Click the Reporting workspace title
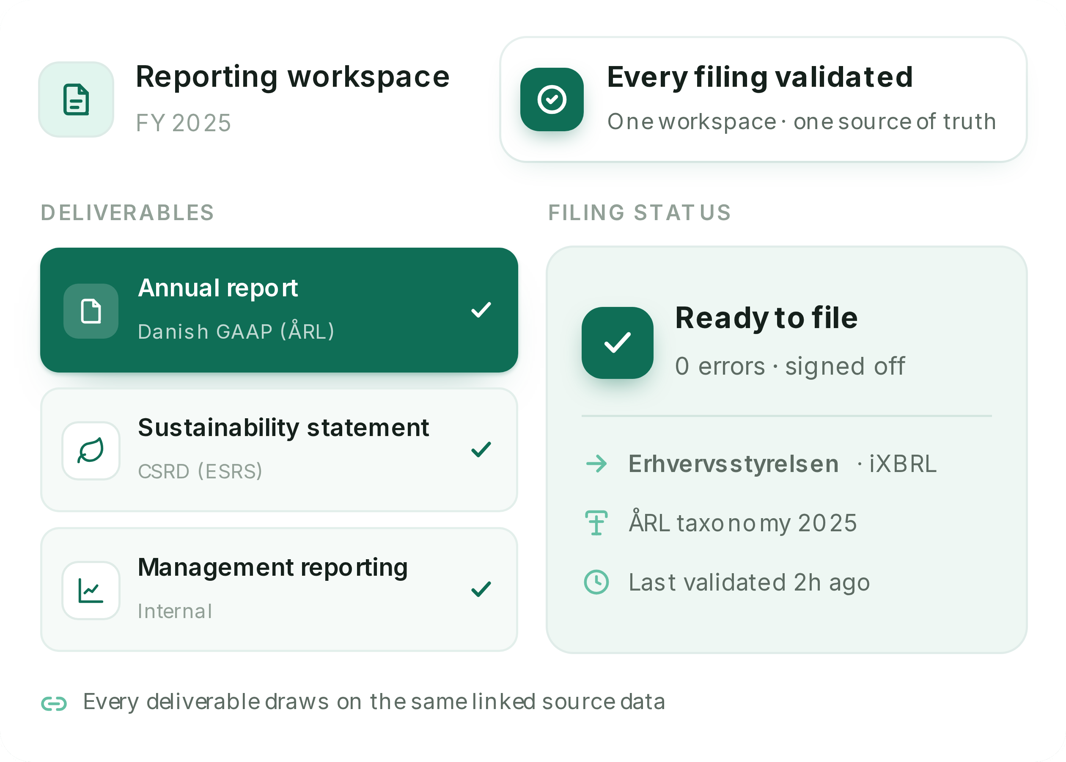Viewport: 1066px width, 762px height. pos(293,77)
